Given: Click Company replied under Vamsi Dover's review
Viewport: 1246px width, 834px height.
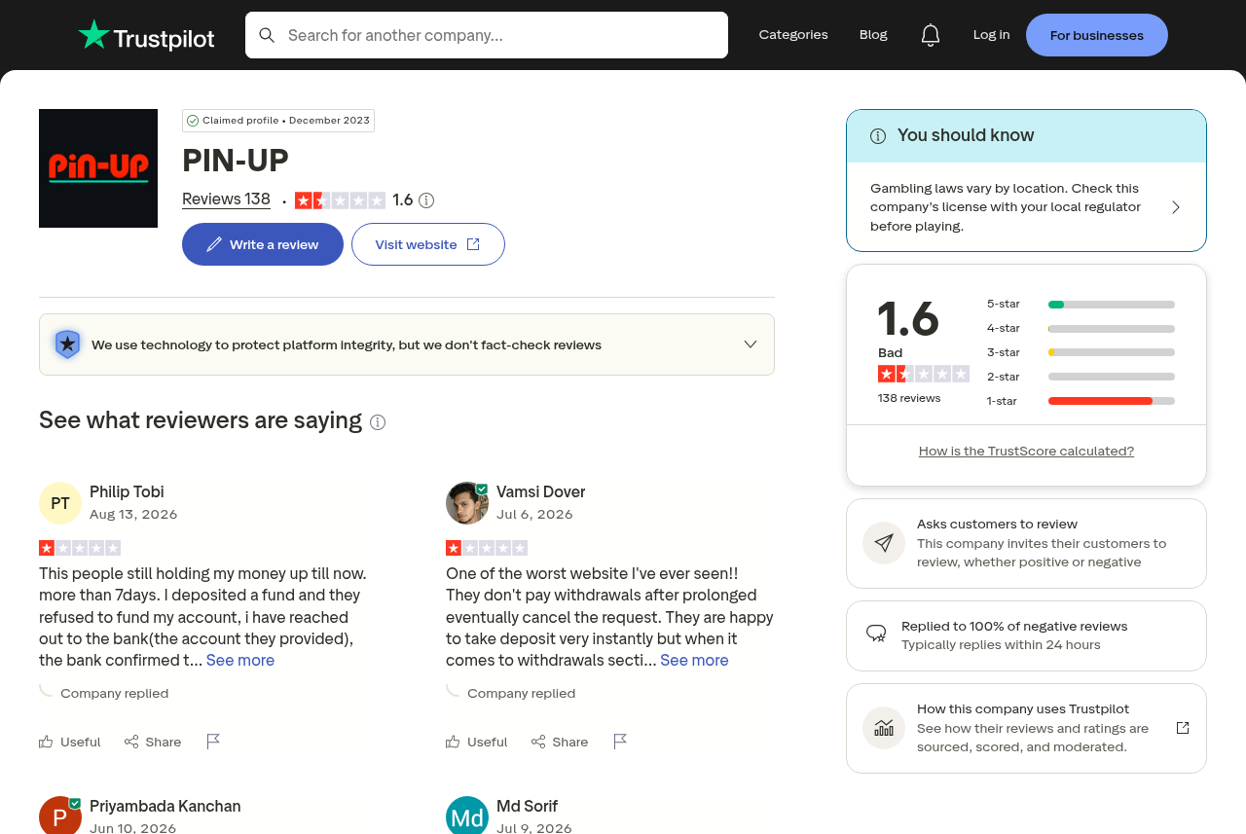Looking at the screenshot, I should click(521, 693).
